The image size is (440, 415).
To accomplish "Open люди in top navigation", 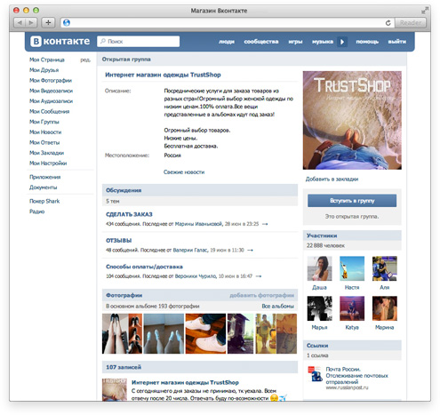I will click(227, 42).
